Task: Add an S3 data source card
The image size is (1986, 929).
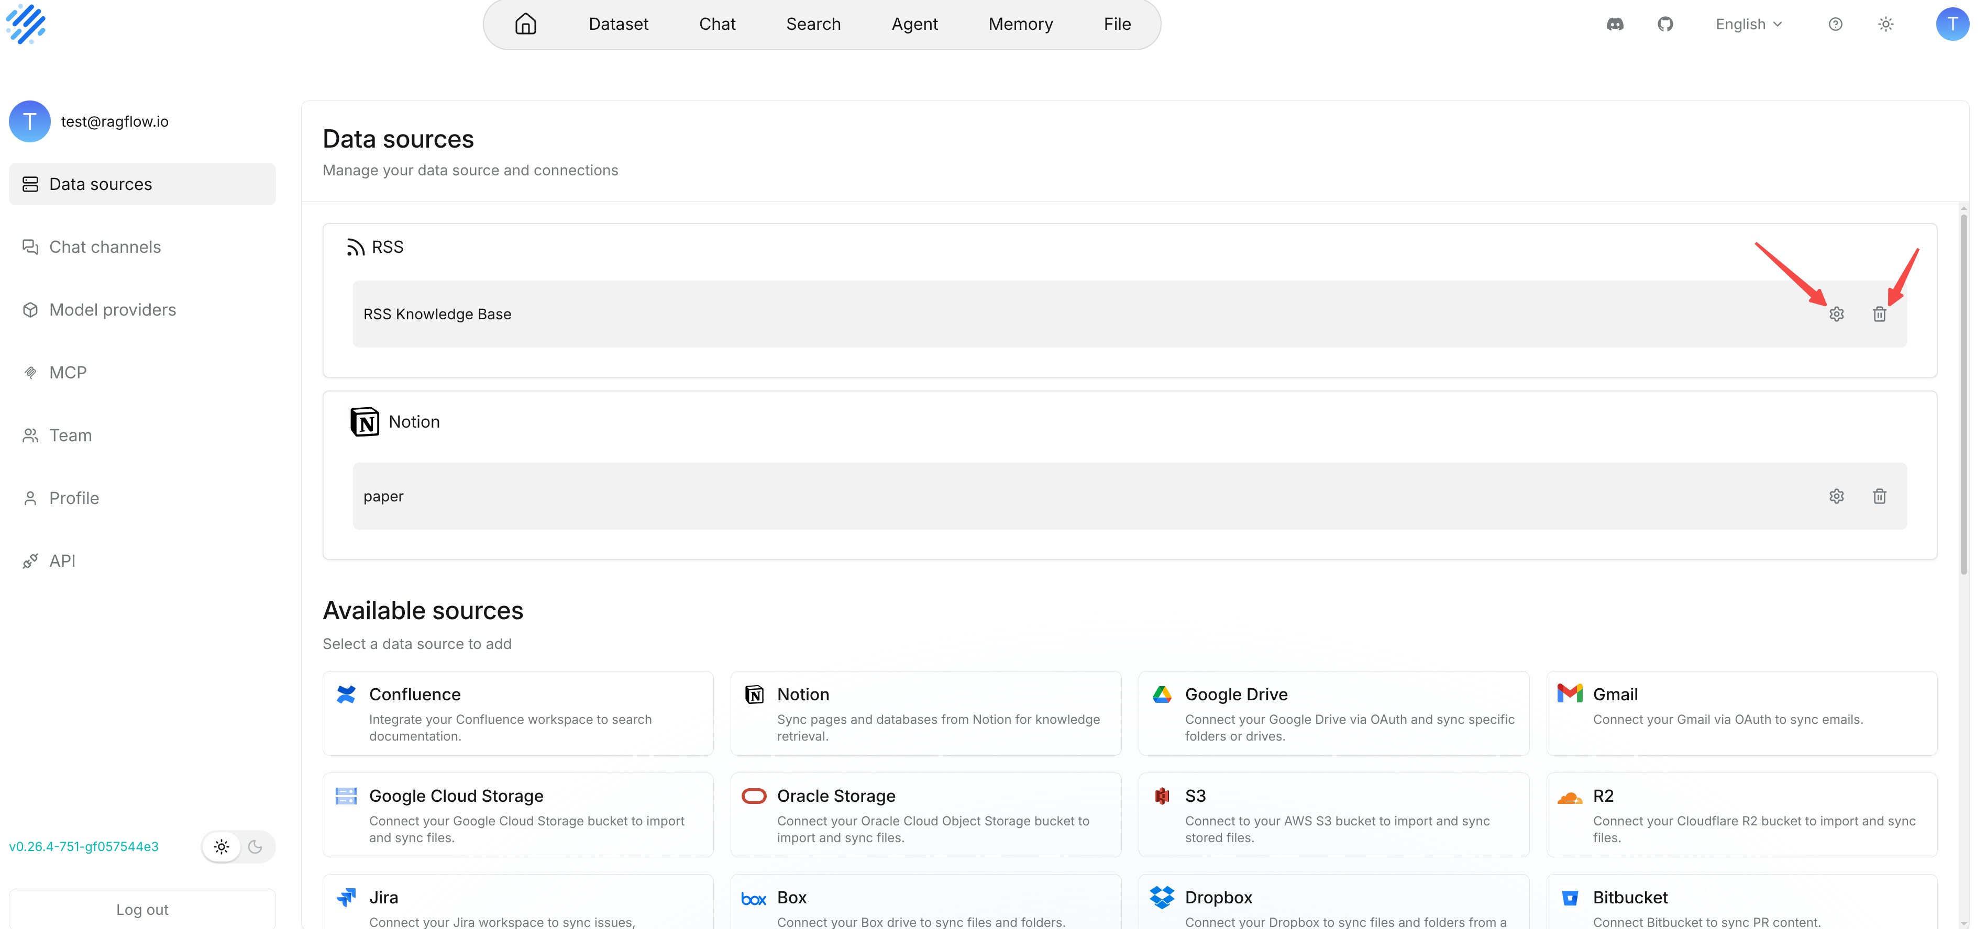Action: [1333, 815]
